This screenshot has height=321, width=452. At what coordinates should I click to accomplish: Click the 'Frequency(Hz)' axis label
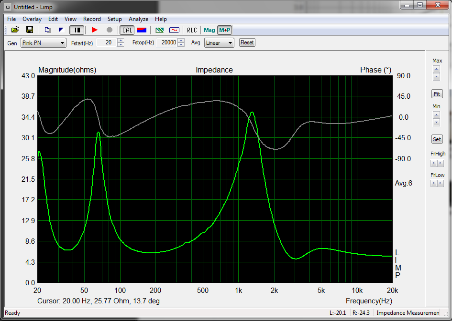(x=369, y=301)
